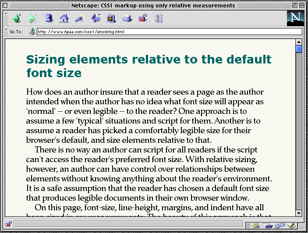
Task: Collapse the Go To location toolbar handle
Action: pos(5,32)
